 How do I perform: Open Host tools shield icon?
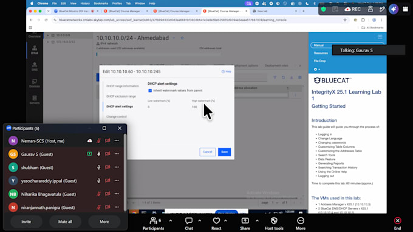click(274, 220)
